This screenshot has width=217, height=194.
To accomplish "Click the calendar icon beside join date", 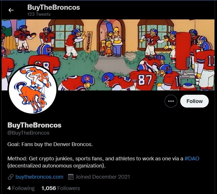I will tap(71, 177).
